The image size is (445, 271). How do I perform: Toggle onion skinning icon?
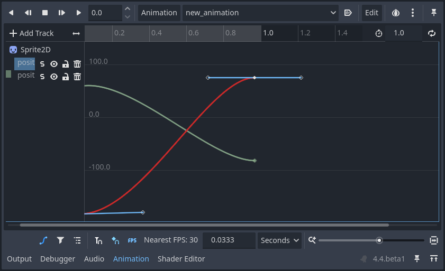click(x=396, y=13)
